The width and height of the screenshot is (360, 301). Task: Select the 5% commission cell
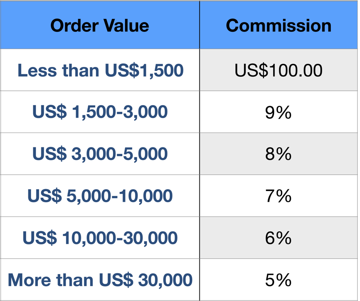(x=279, y=280)
